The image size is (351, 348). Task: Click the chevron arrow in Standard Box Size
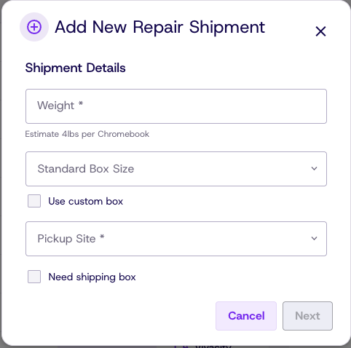[315, 168]
